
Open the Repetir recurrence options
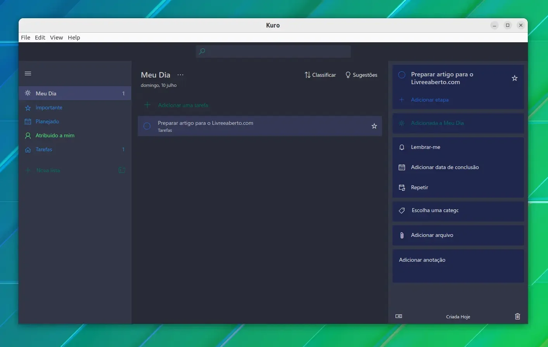[x=458, y=187]
